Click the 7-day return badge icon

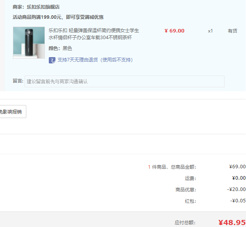coord(52,60)
